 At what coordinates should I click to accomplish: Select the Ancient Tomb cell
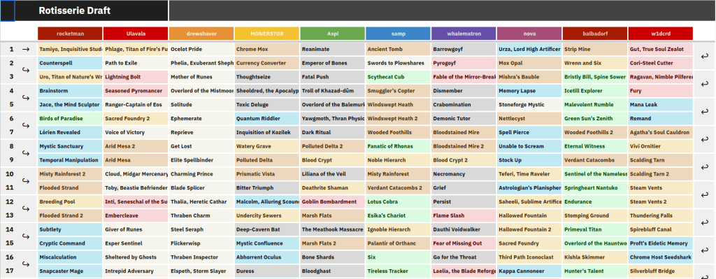(x=398, y=50)
